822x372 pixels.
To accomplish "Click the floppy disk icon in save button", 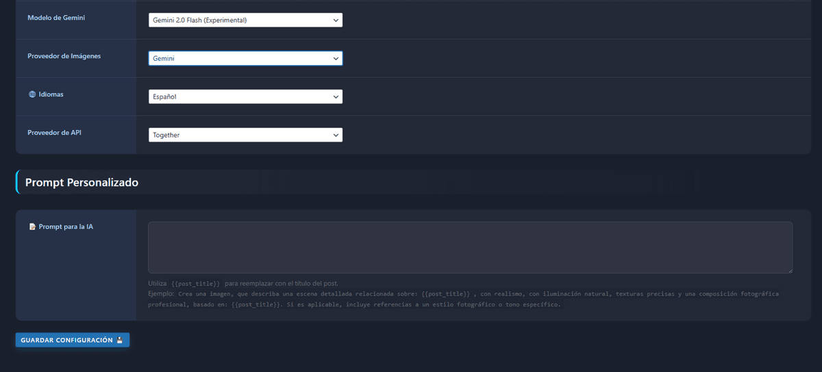I will (120, 340).
